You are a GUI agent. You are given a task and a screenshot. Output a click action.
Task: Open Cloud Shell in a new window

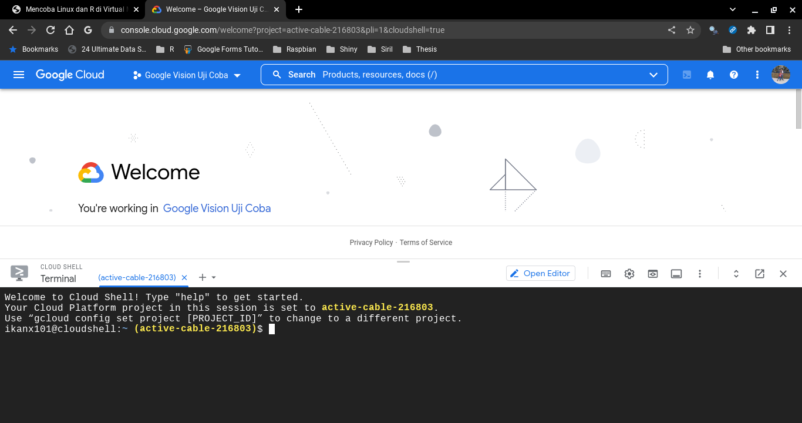point(760,274)
